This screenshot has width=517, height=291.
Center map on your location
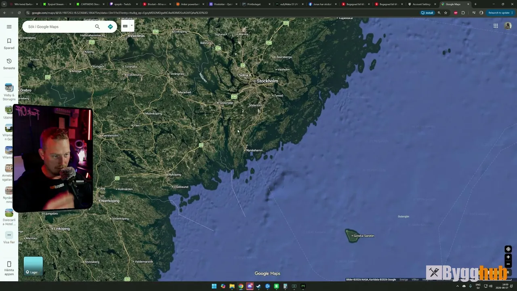point(508,249)
